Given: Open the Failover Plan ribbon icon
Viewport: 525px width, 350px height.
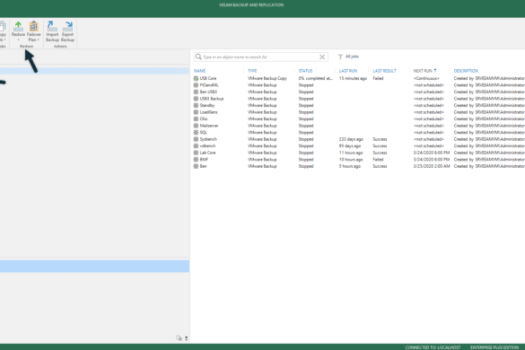Looking at the screenshot, I should (33, 31).
